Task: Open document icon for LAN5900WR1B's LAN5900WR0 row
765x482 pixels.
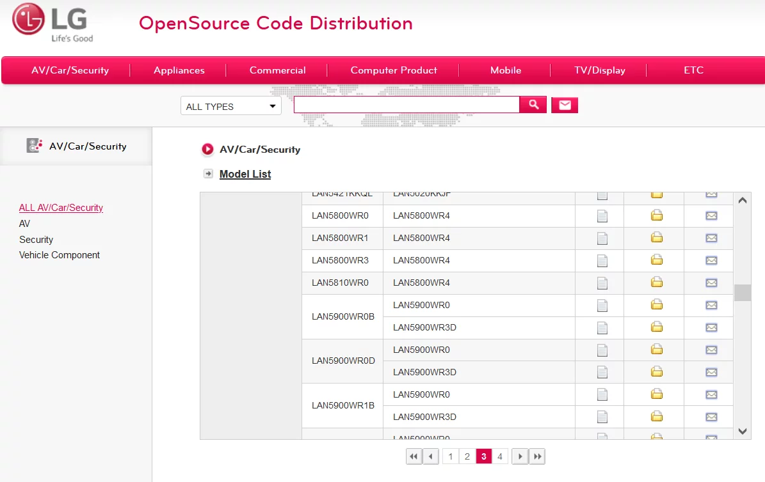Action: 602,395
